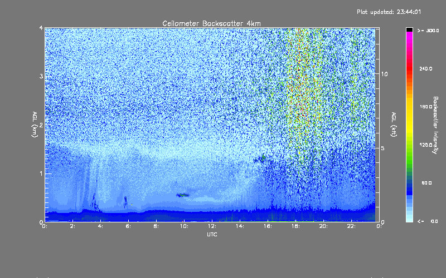Click the colorbar minimum label '<= 0.0'
446x278 pixels.
pyautogui.click(x=428, y=221)
